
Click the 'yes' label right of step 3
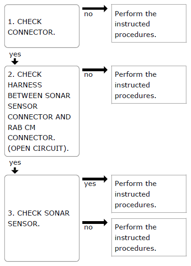pos(90,184)
